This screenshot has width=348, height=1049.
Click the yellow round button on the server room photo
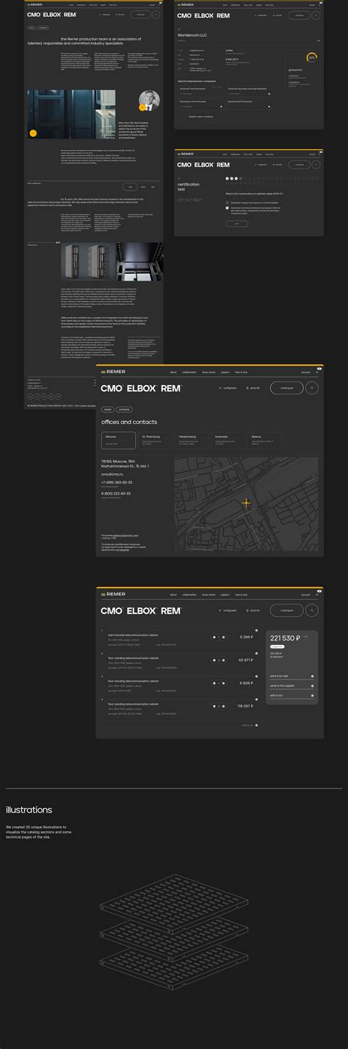(x=33, y=133)
